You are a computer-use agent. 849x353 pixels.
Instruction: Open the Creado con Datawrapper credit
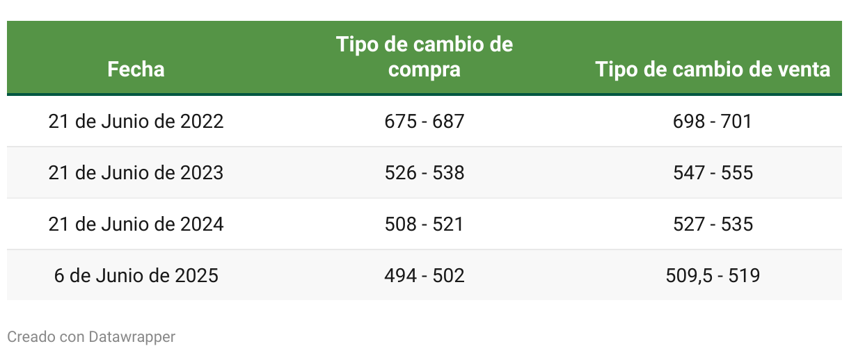91,337
